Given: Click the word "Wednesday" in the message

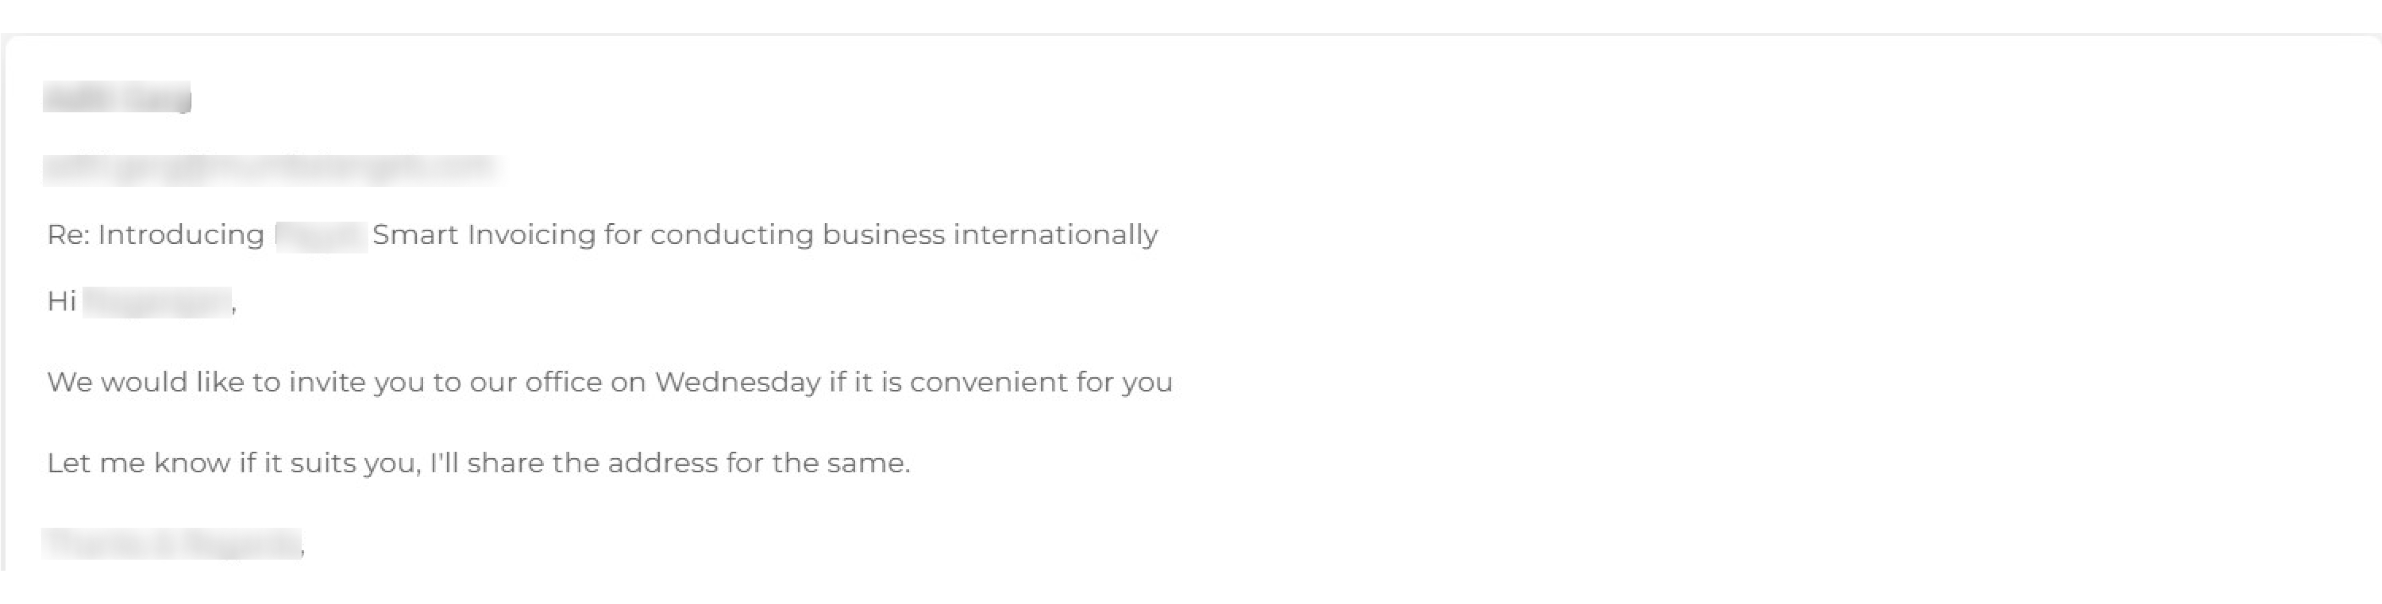Looking at the screenshot, I should (737, 383).
